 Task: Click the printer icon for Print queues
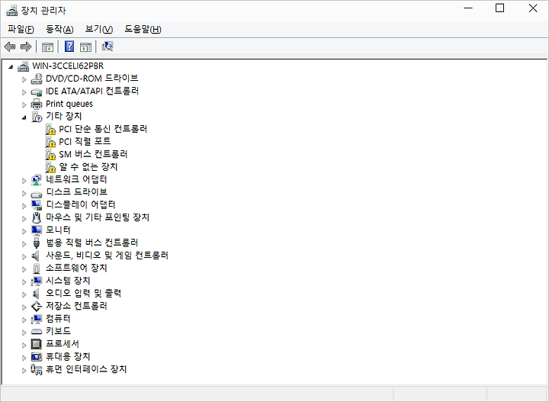37,104
